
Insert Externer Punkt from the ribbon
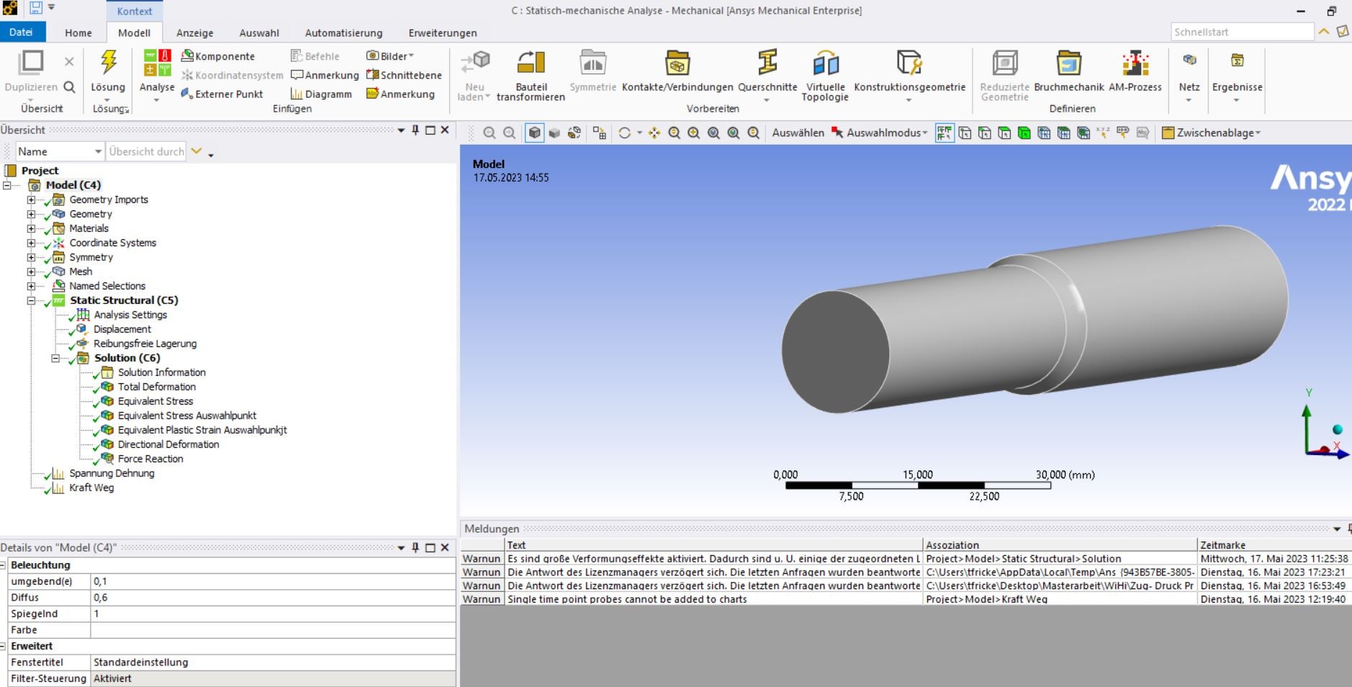pyautogui.click(x=222, y=94)
